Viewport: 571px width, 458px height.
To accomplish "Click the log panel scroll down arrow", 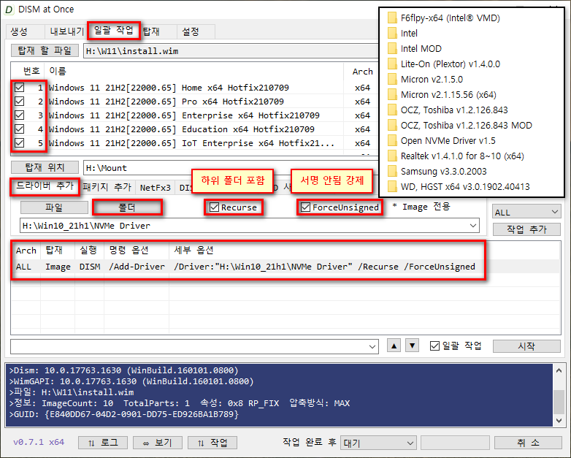I will [x=559, y=421].
